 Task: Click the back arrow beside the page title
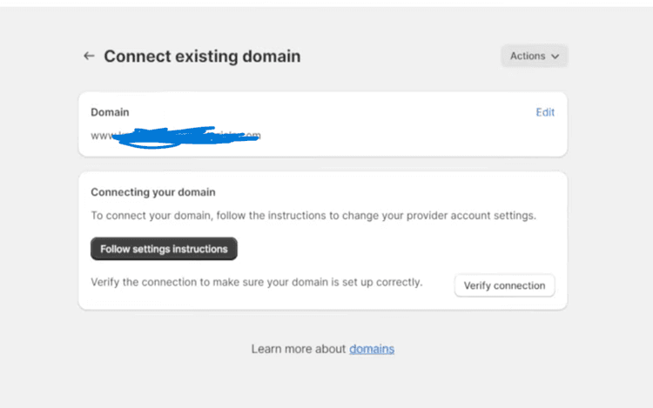coord(88,56)
